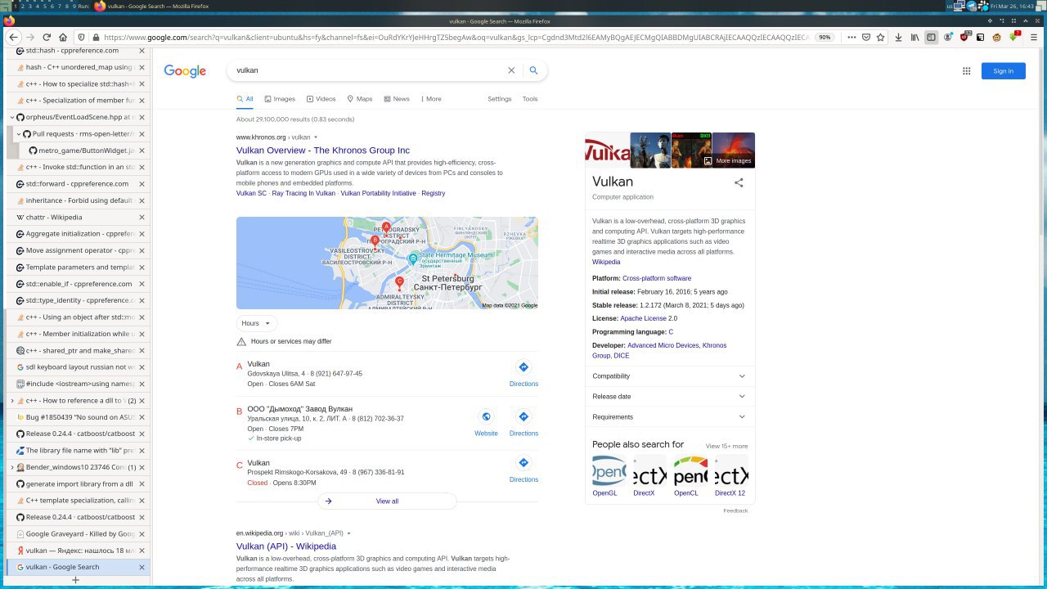
Task: Show site security lock information
Action: [x=97, y=37]
